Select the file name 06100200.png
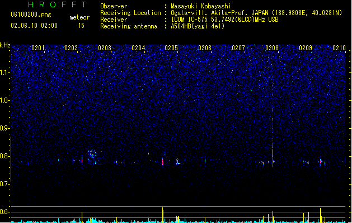The image size is (352, 223). 31,14
